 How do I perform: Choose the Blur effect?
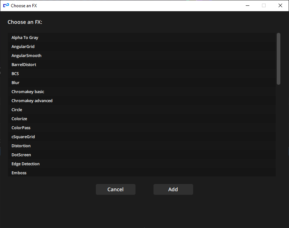(142, 83)
